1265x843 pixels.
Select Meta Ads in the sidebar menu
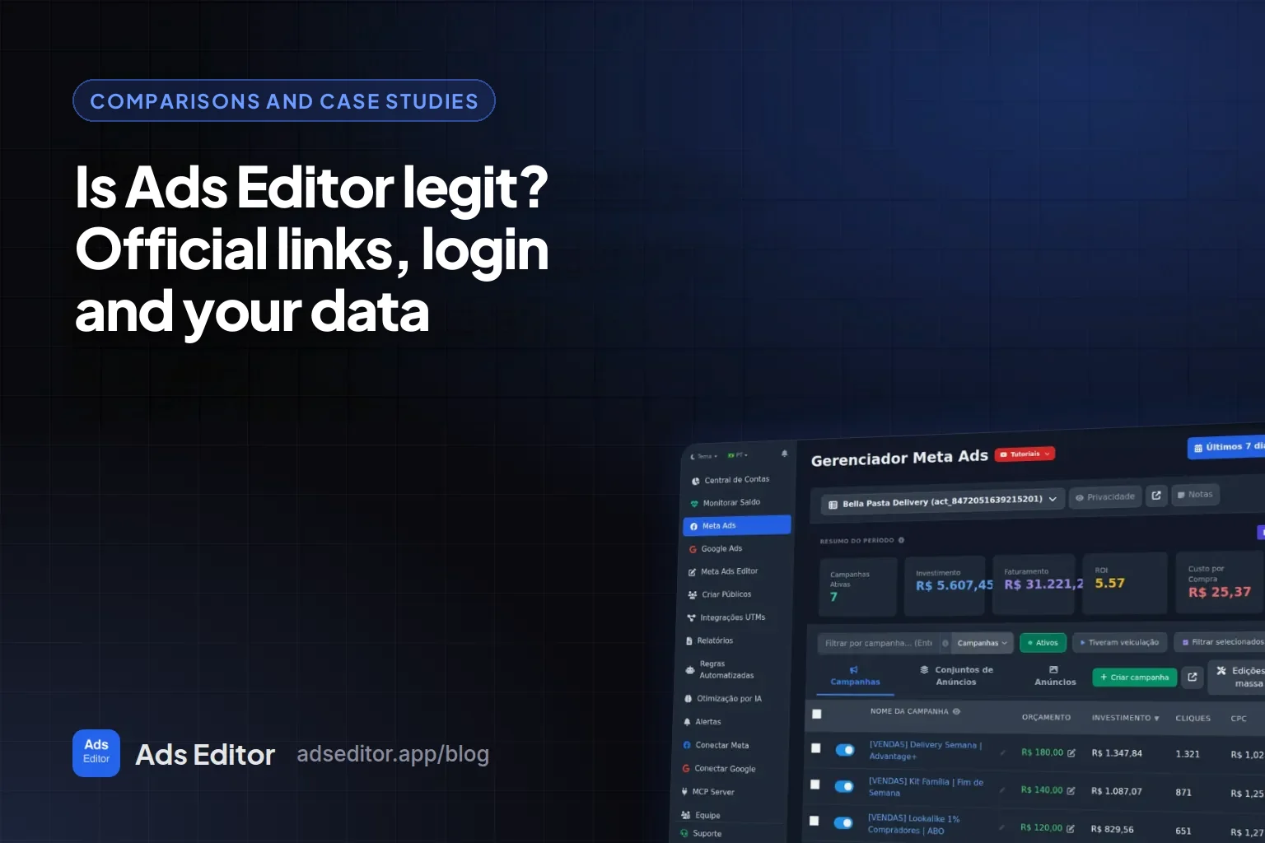click(x=736, y=525)
